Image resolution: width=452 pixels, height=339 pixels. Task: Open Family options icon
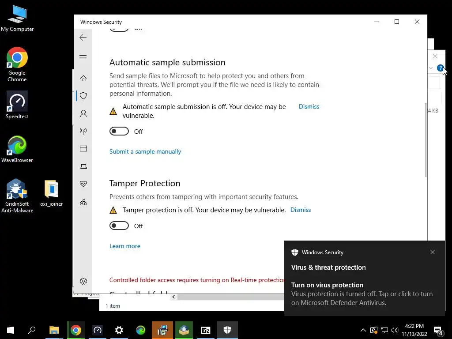[83, 202]
